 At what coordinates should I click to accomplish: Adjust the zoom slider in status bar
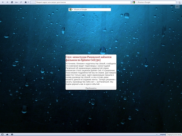[x=163, y=134]
